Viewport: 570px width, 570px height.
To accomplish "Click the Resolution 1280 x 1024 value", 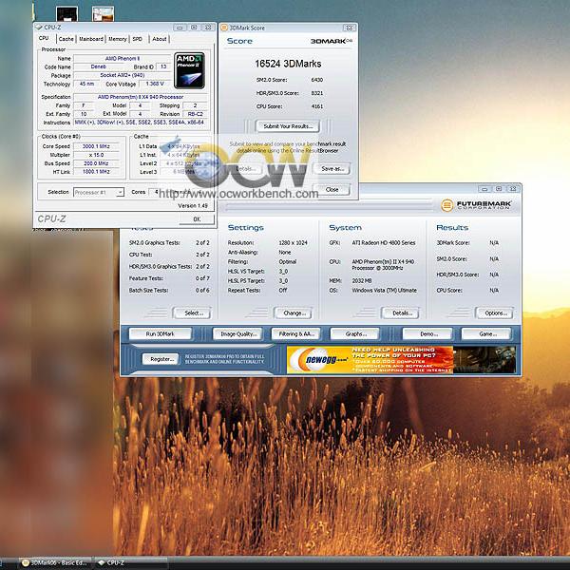I will pyautogui.click(x=293, y=242).
